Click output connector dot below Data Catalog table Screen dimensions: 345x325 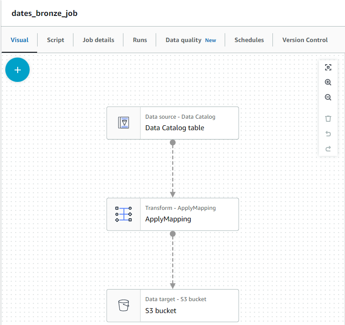point(172,143)
